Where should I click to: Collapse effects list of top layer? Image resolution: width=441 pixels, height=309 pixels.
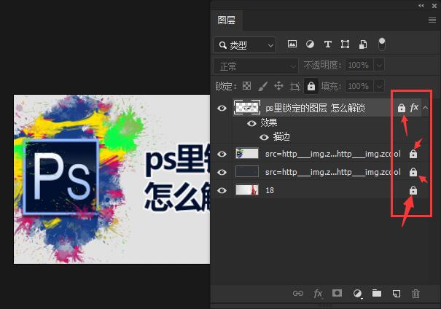[425, 107]
